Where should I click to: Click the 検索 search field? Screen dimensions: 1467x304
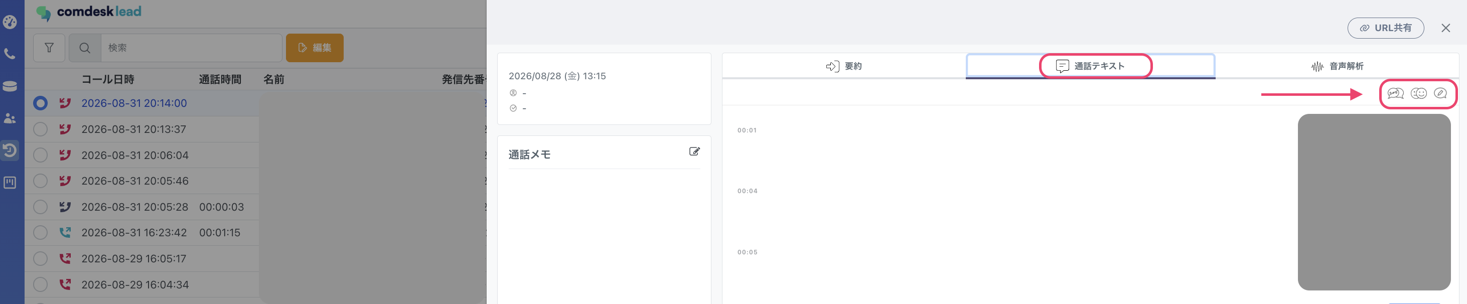tap(191, 48)
